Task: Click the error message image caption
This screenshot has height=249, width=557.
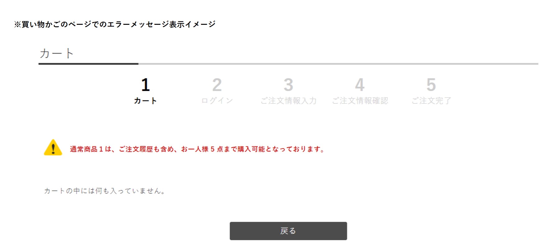Action: (115, 24)
